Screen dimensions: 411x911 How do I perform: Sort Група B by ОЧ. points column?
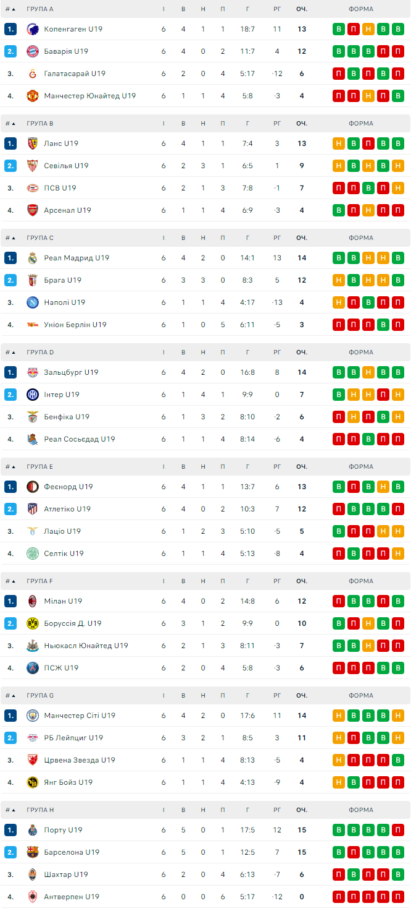coord(302,124)
